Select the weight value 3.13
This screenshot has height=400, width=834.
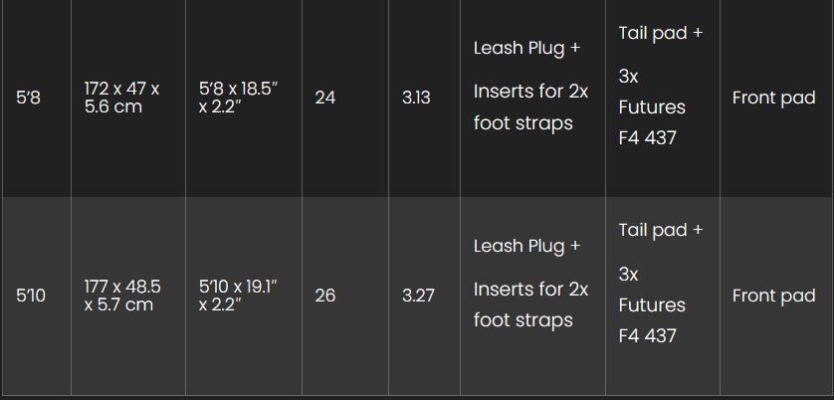coord(416,98)
